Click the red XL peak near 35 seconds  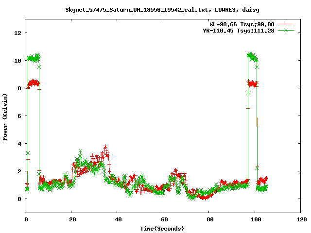pos(105,147)
